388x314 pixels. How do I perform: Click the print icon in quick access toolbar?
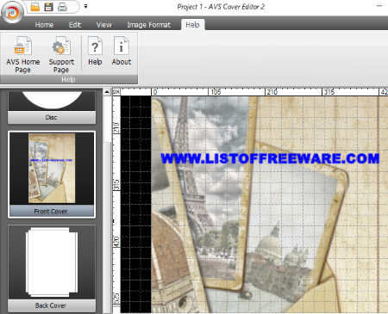(x=62, y=7)
